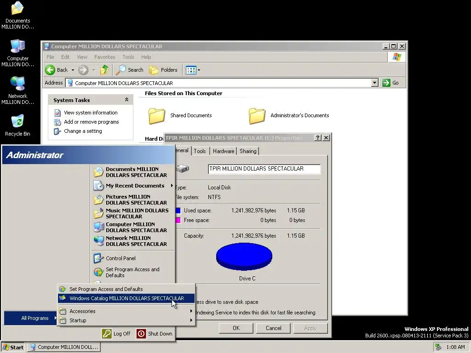Expand the Address bar dropdown

tap(374, 83)
